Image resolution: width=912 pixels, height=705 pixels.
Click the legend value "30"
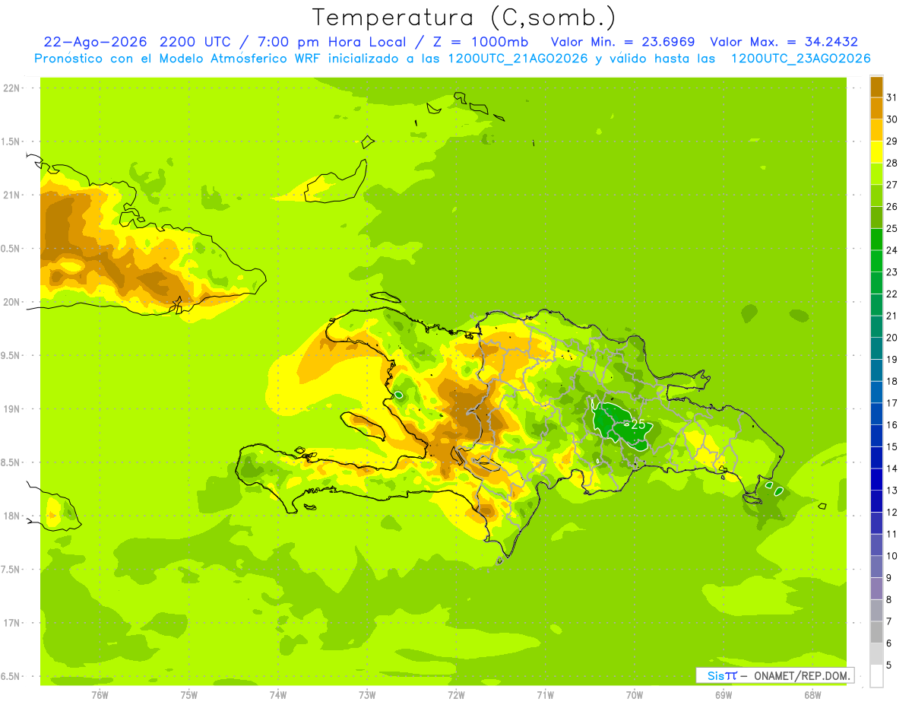click(x=892, y=119)
